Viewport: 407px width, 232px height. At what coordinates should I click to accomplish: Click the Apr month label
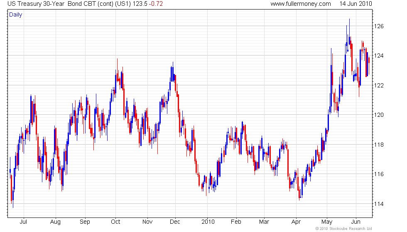[x=296, y=222]
